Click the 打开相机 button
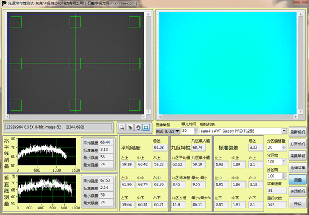The height and width of the screenshot is (215, 309). click(x=298, y=144)
